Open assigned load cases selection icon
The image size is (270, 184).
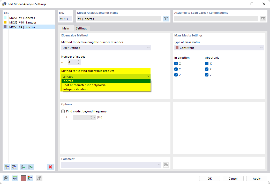[x=262, y=19]
